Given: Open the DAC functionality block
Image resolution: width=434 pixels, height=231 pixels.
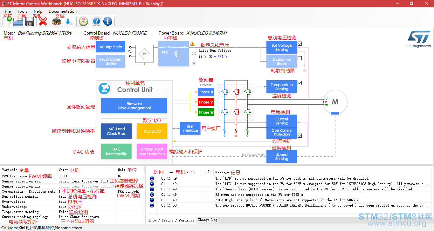Looking at the screenshot, I should (x=116, y=151).
